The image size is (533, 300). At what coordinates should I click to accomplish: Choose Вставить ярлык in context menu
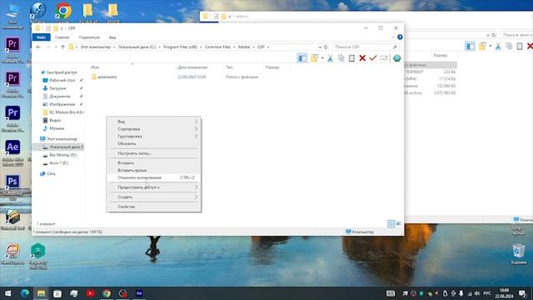tap(153, 170)
